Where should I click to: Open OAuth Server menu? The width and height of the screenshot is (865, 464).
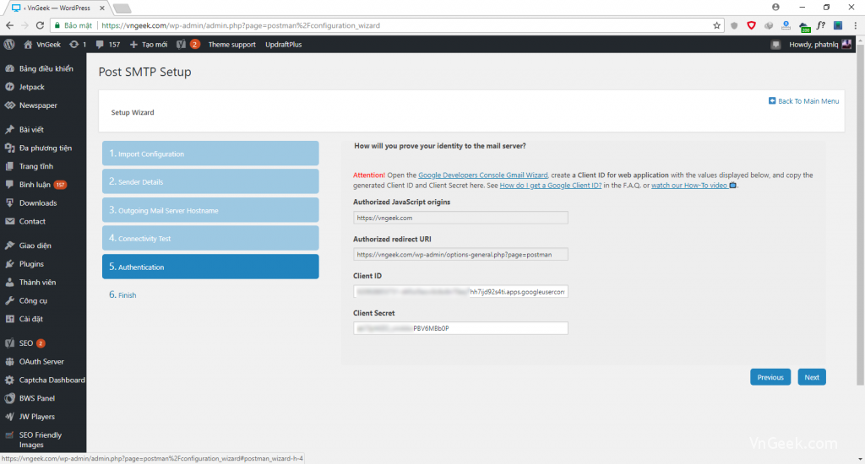coord(43,362)
